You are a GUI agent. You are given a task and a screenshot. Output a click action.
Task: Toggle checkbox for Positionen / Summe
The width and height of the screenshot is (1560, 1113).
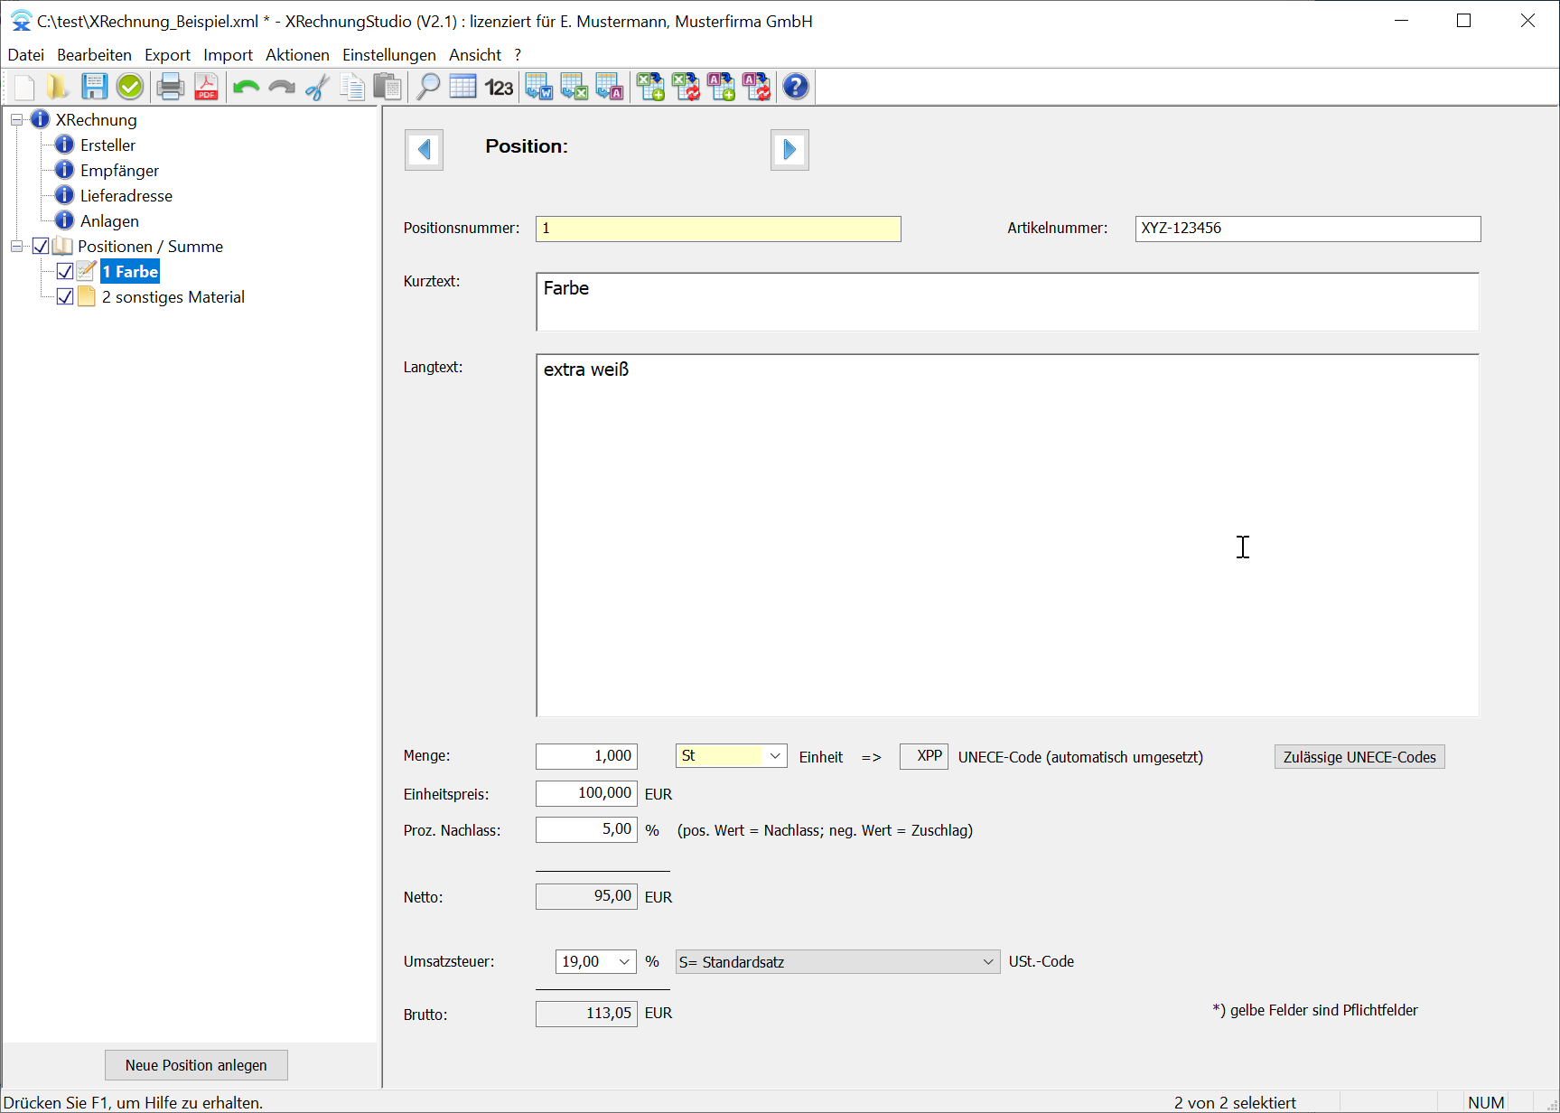[41, 246]
